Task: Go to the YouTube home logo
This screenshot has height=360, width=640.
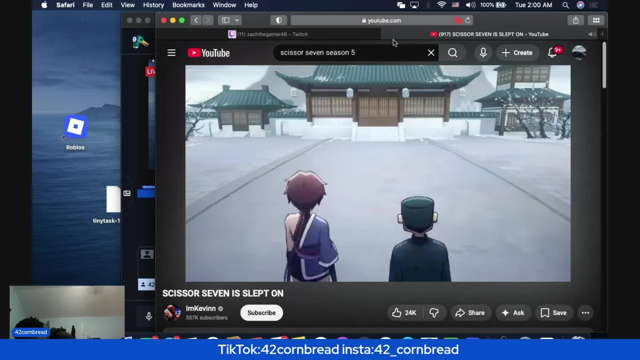Action: click(x=208, y=52)
